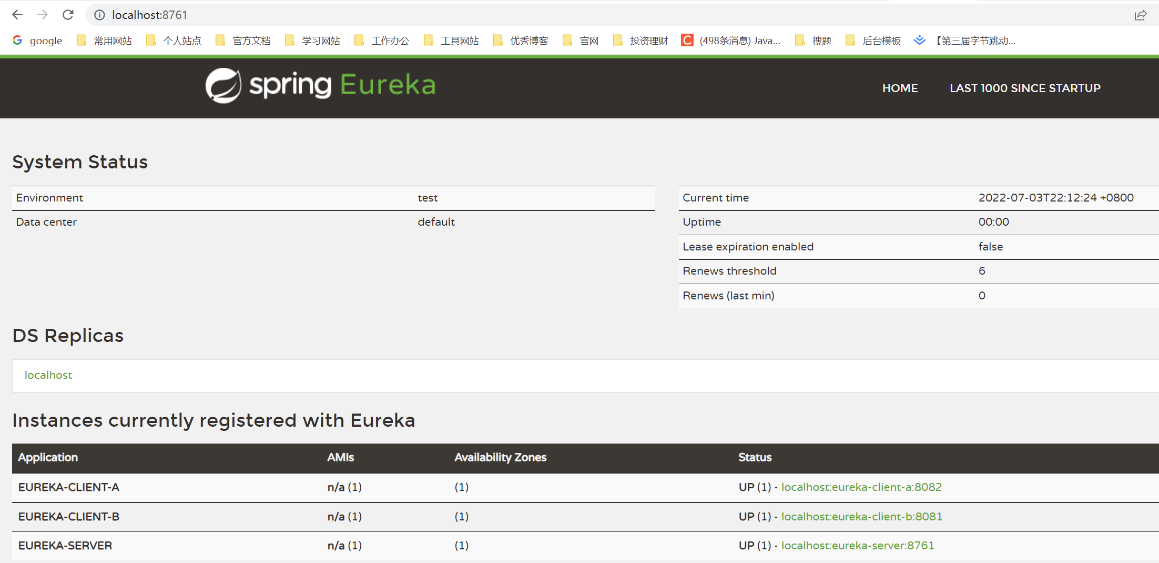Select the Environment value test
Viewport: 1159px width, 563px height.
click(x=428, y=198)
